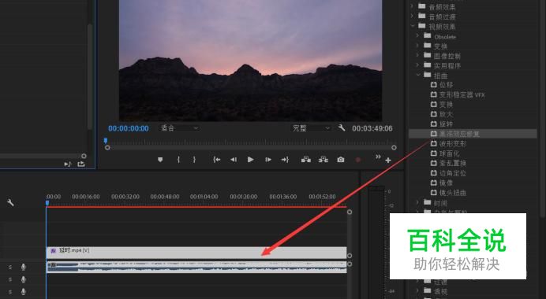
Task: Solo the audio track containing the waveform clip
Action: click(10, 267)
